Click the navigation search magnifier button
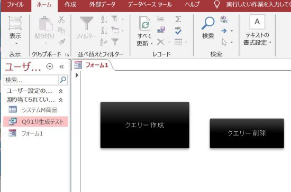The image size is (291, 192). point(63,80)
